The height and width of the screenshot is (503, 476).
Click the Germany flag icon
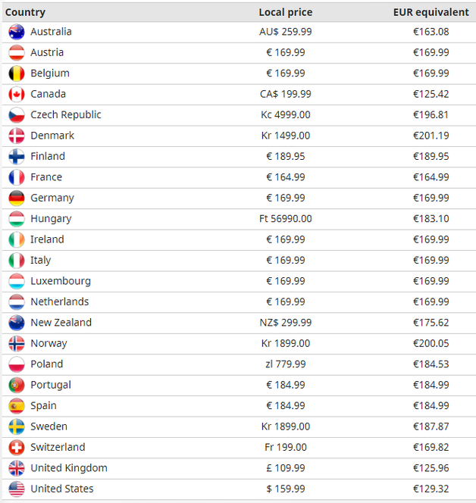click(17, 198)
